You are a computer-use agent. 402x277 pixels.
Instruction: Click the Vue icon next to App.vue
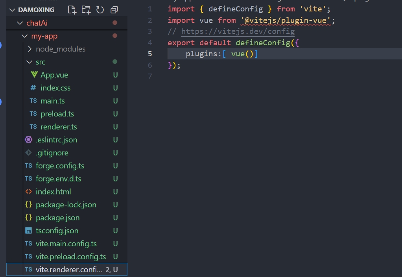coord(34,75)
